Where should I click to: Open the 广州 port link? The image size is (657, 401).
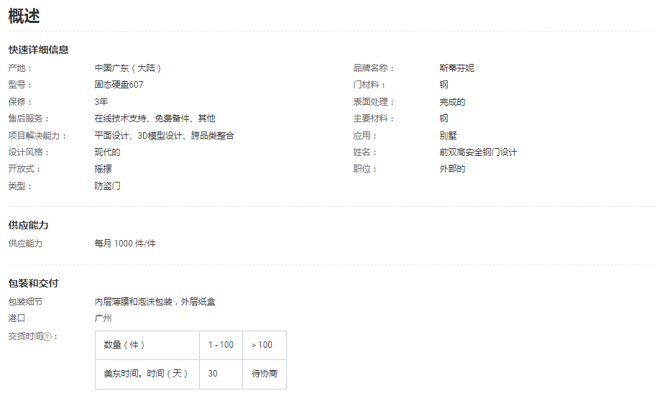point(103,318)
